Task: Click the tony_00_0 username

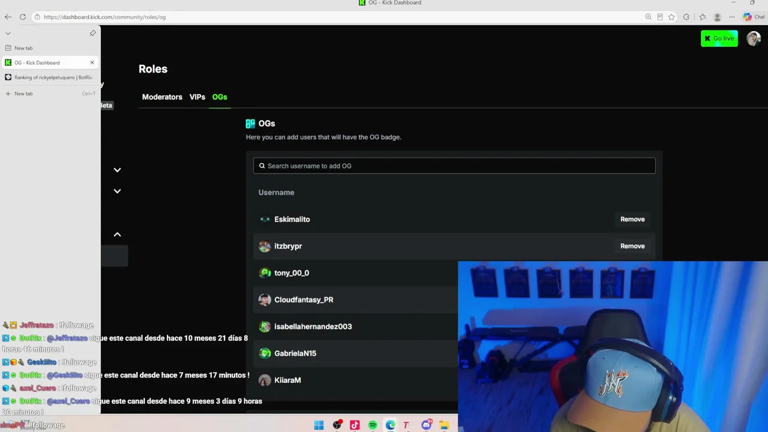Action: point(292,273)
